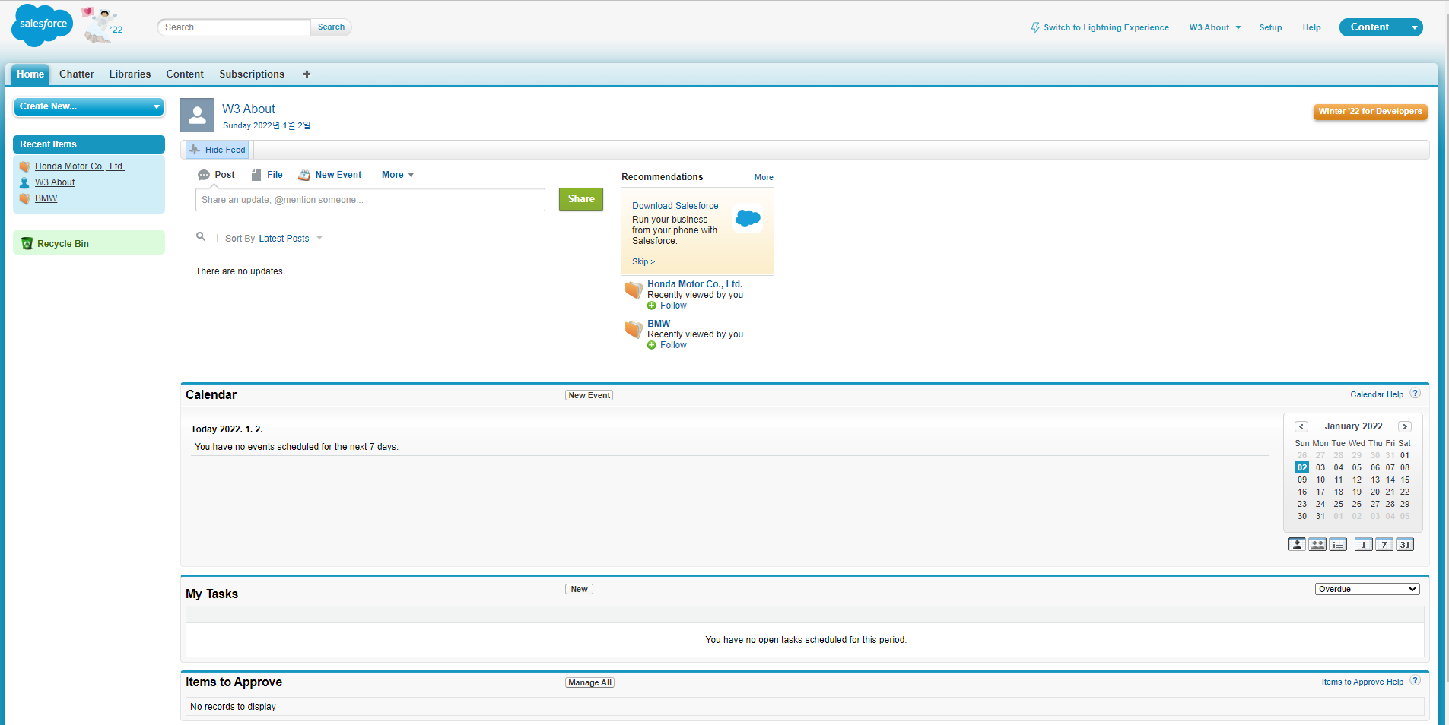
Task: Open the Libraries tab
Action: click(130, 74)
